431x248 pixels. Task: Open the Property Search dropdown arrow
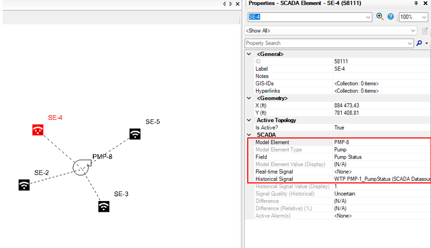tap(409, 43)
